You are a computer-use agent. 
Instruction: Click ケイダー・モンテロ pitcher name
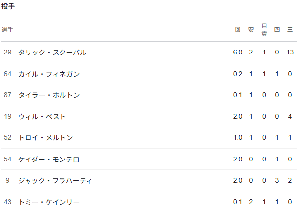coord(49,160)
